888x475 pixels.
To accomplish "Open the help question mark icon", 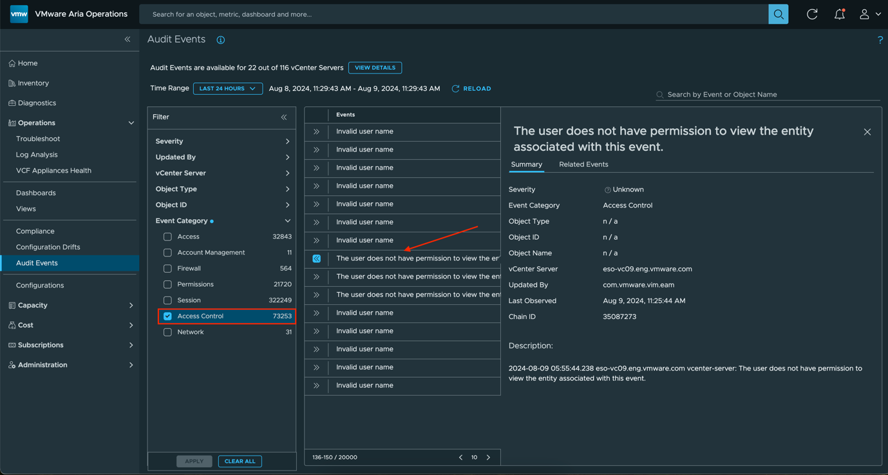I will pos(880,40).
